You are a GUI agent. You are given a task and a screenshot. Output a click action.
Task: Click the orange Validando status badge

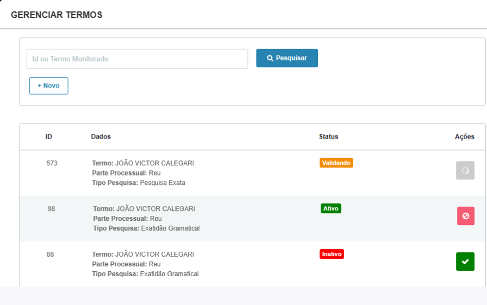336,163
